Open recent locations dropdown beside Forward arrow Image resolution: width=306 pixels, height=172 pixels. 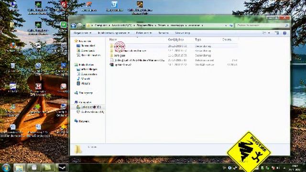click(84, 25)
